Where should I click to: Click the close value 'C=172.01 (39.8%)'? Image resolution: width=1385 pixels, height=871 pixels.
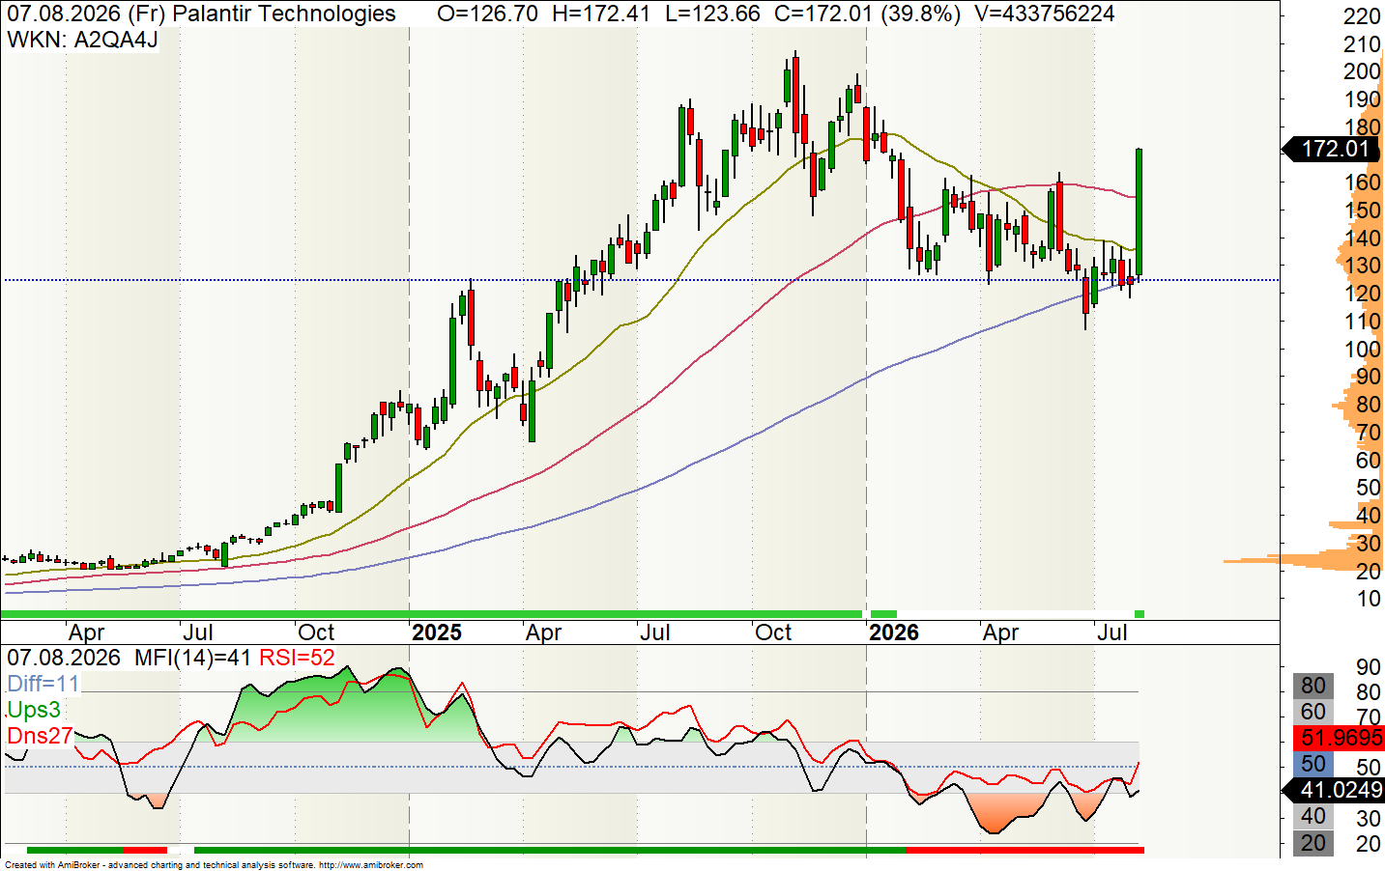coord(867,14)
